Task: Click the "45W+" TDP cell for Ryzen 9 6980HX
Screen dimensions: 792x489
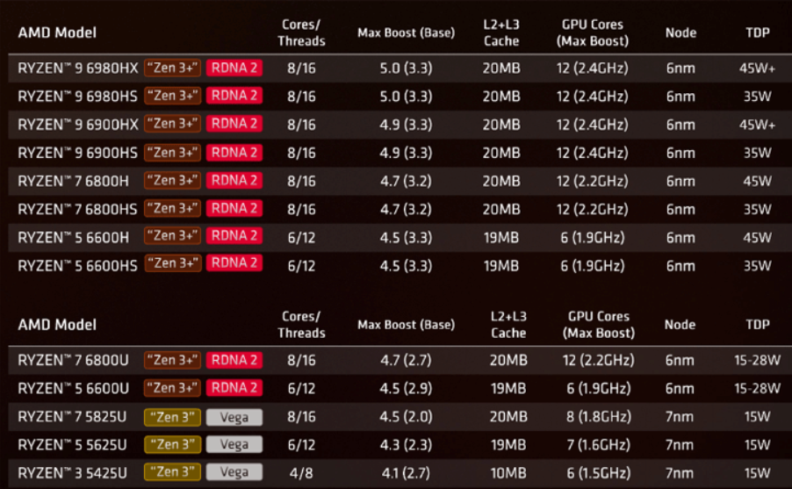Action: point(757,68)
